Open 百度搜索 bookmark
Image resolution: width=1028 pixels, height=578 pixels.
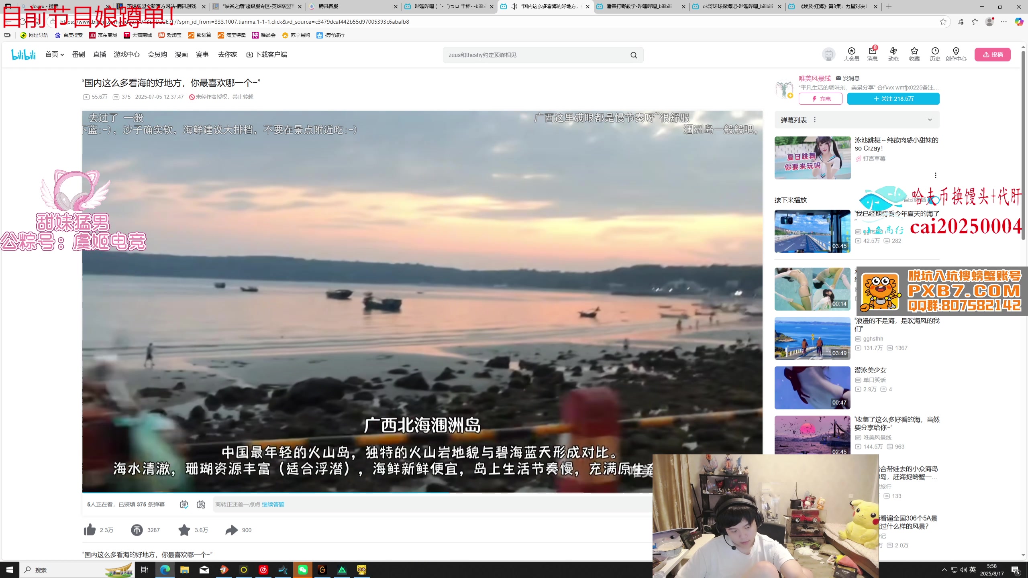[x=69, y=35]
